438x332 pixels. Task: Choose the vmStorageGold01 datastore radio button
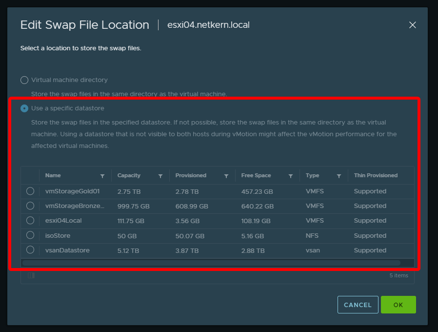30,191
